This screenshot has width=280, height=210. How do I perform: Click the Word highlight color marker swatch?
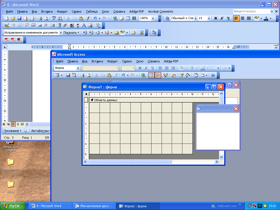point(256,18)
